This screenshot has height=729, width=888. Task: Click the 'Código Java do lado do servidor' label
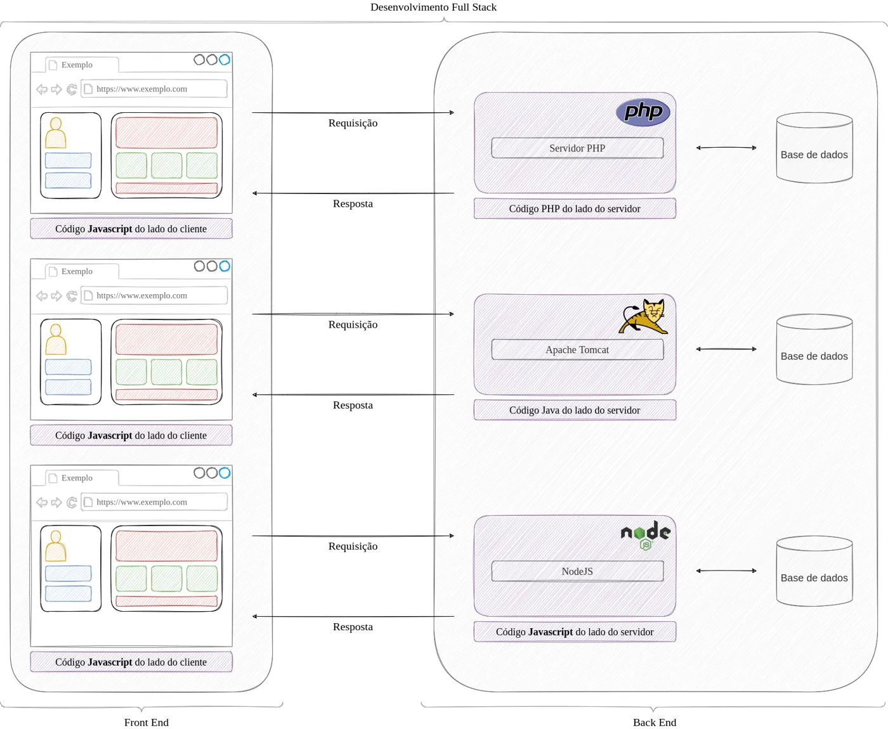(x=575, y=410)
